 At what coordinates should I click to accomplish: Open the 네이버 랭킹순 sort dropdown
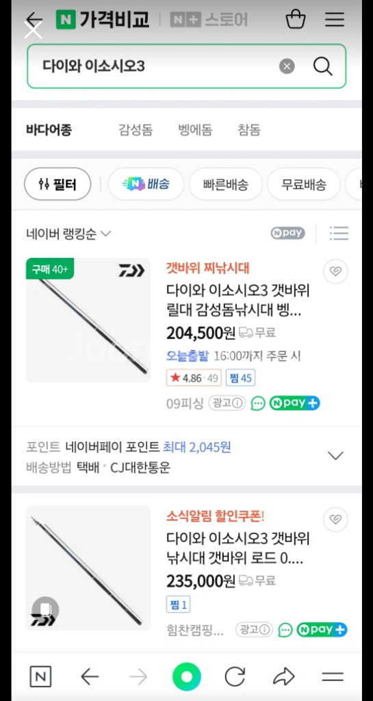click(68, 234)
